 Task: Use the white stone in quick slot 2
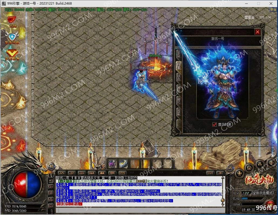124,164
